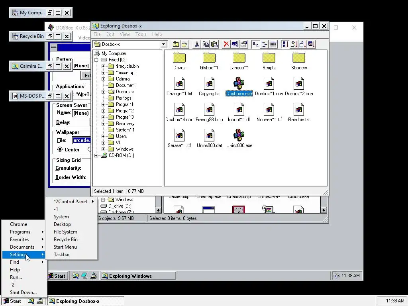Switch to Exploring Windows taskbar button
408x306 pixels.
point(138,276)
